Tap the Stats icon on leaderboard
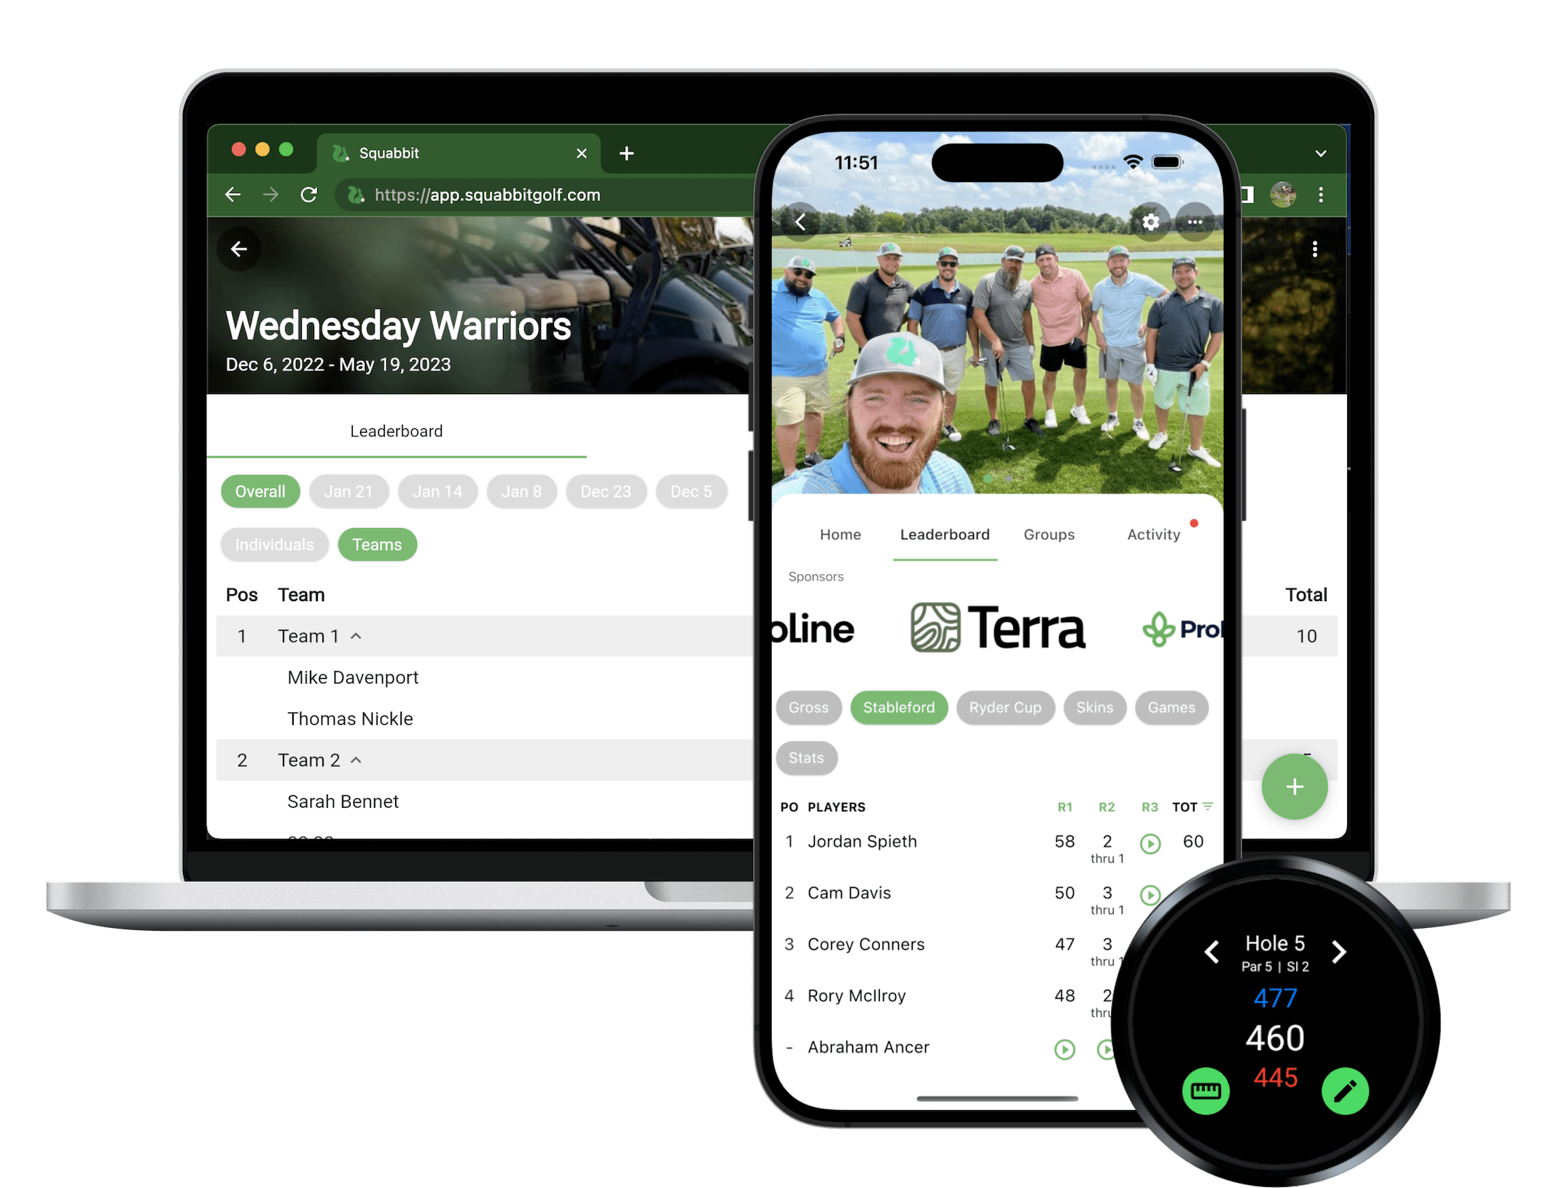The height and width of the screenshot is (1188, 1557). 808,759
